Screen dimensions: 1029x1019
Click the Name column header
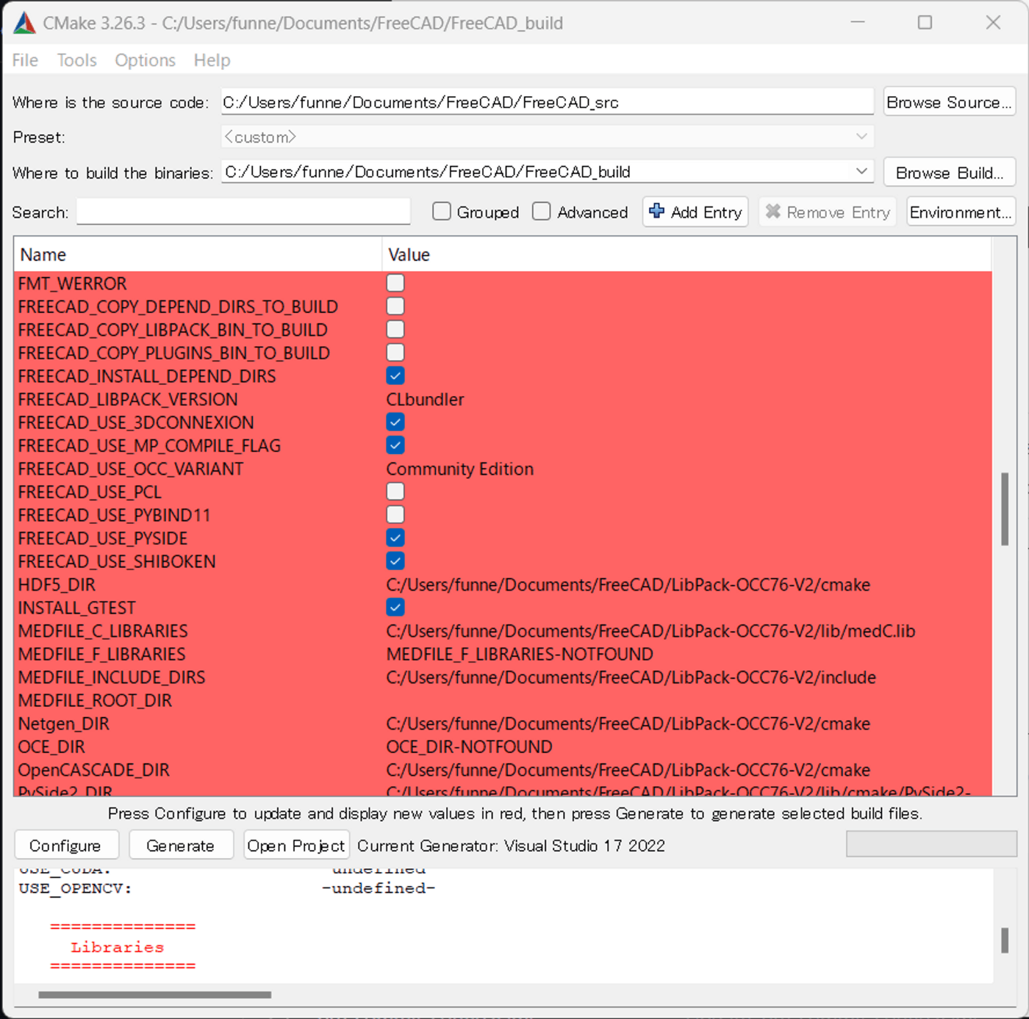tap(198, 254)
